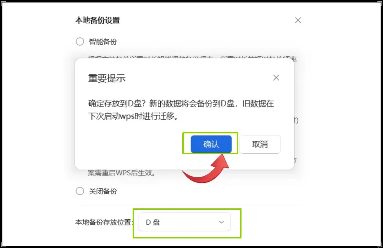This screenshot has width=383, height=248.
Task: Click empty space between the two dialog buttons
Action: [235, 144]
